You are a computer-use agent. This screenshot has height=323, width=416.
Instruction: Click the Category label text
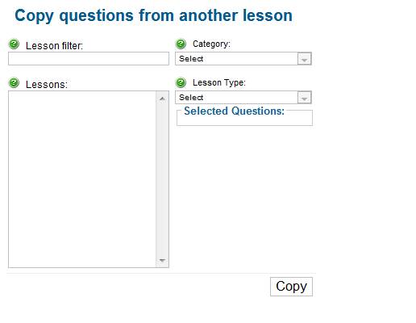pyautogui.click(x=211, y=44)
